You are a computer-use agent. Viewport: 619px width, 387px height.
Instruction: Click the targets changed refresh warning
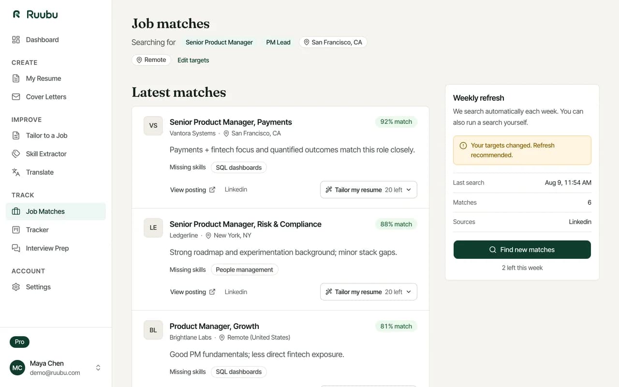point(522,150)
